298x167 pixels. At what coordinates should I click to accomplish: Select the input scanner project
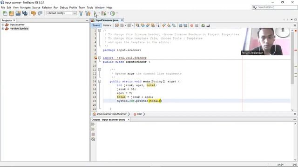tap(17, 25)
